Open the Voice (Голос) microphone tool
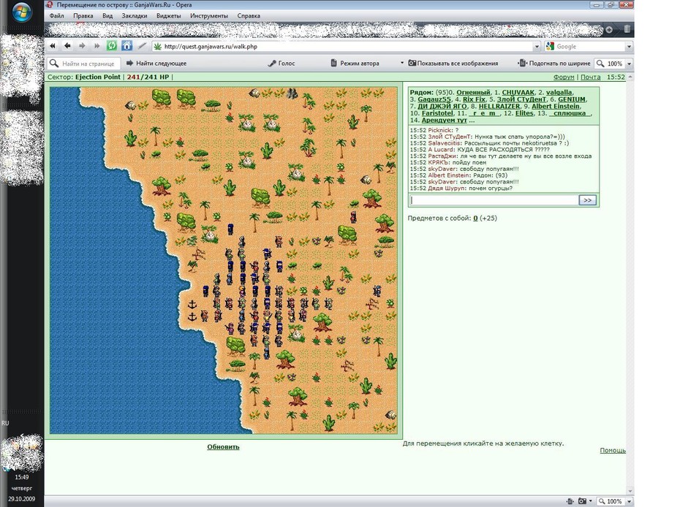Image resolution: width=680 pixels, height=507 pixels. [x=282, y=64]
